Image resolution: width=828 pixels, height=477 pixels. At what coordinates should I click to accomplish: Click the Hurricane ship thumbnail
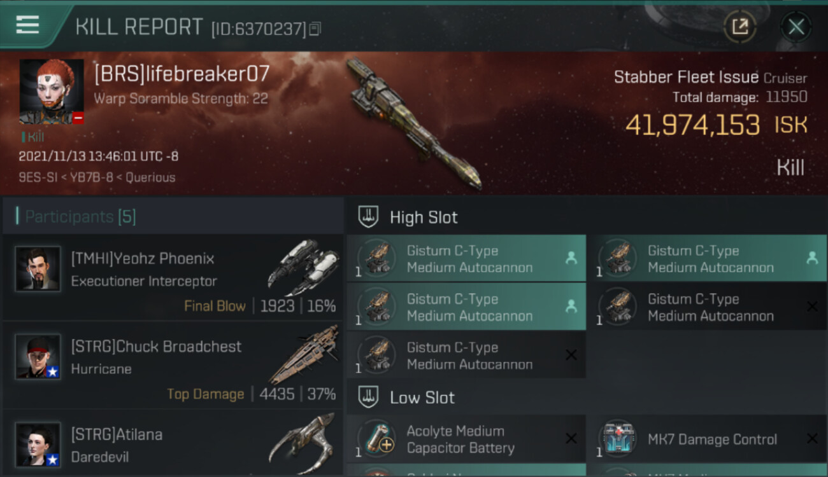[303, 354]
